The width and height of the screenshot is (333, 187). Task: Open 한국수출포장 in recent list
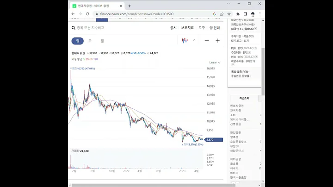coord(238,177)
